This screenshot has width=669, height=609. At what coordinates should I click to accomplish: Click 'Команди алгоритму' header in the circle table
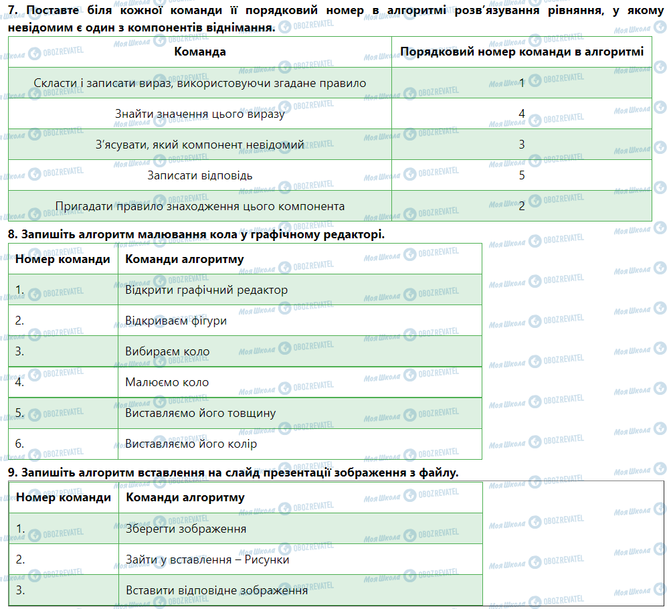[x=185, y=259]
